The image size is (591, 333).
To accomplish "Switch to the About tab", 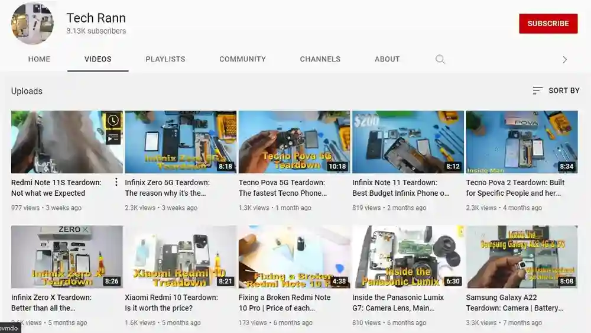I will (x=387, y=59).
